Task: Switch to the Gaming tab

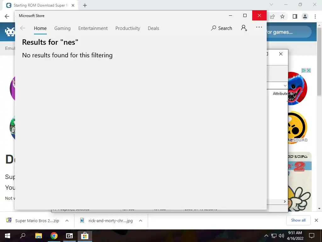Action: (x=63, y=28)
